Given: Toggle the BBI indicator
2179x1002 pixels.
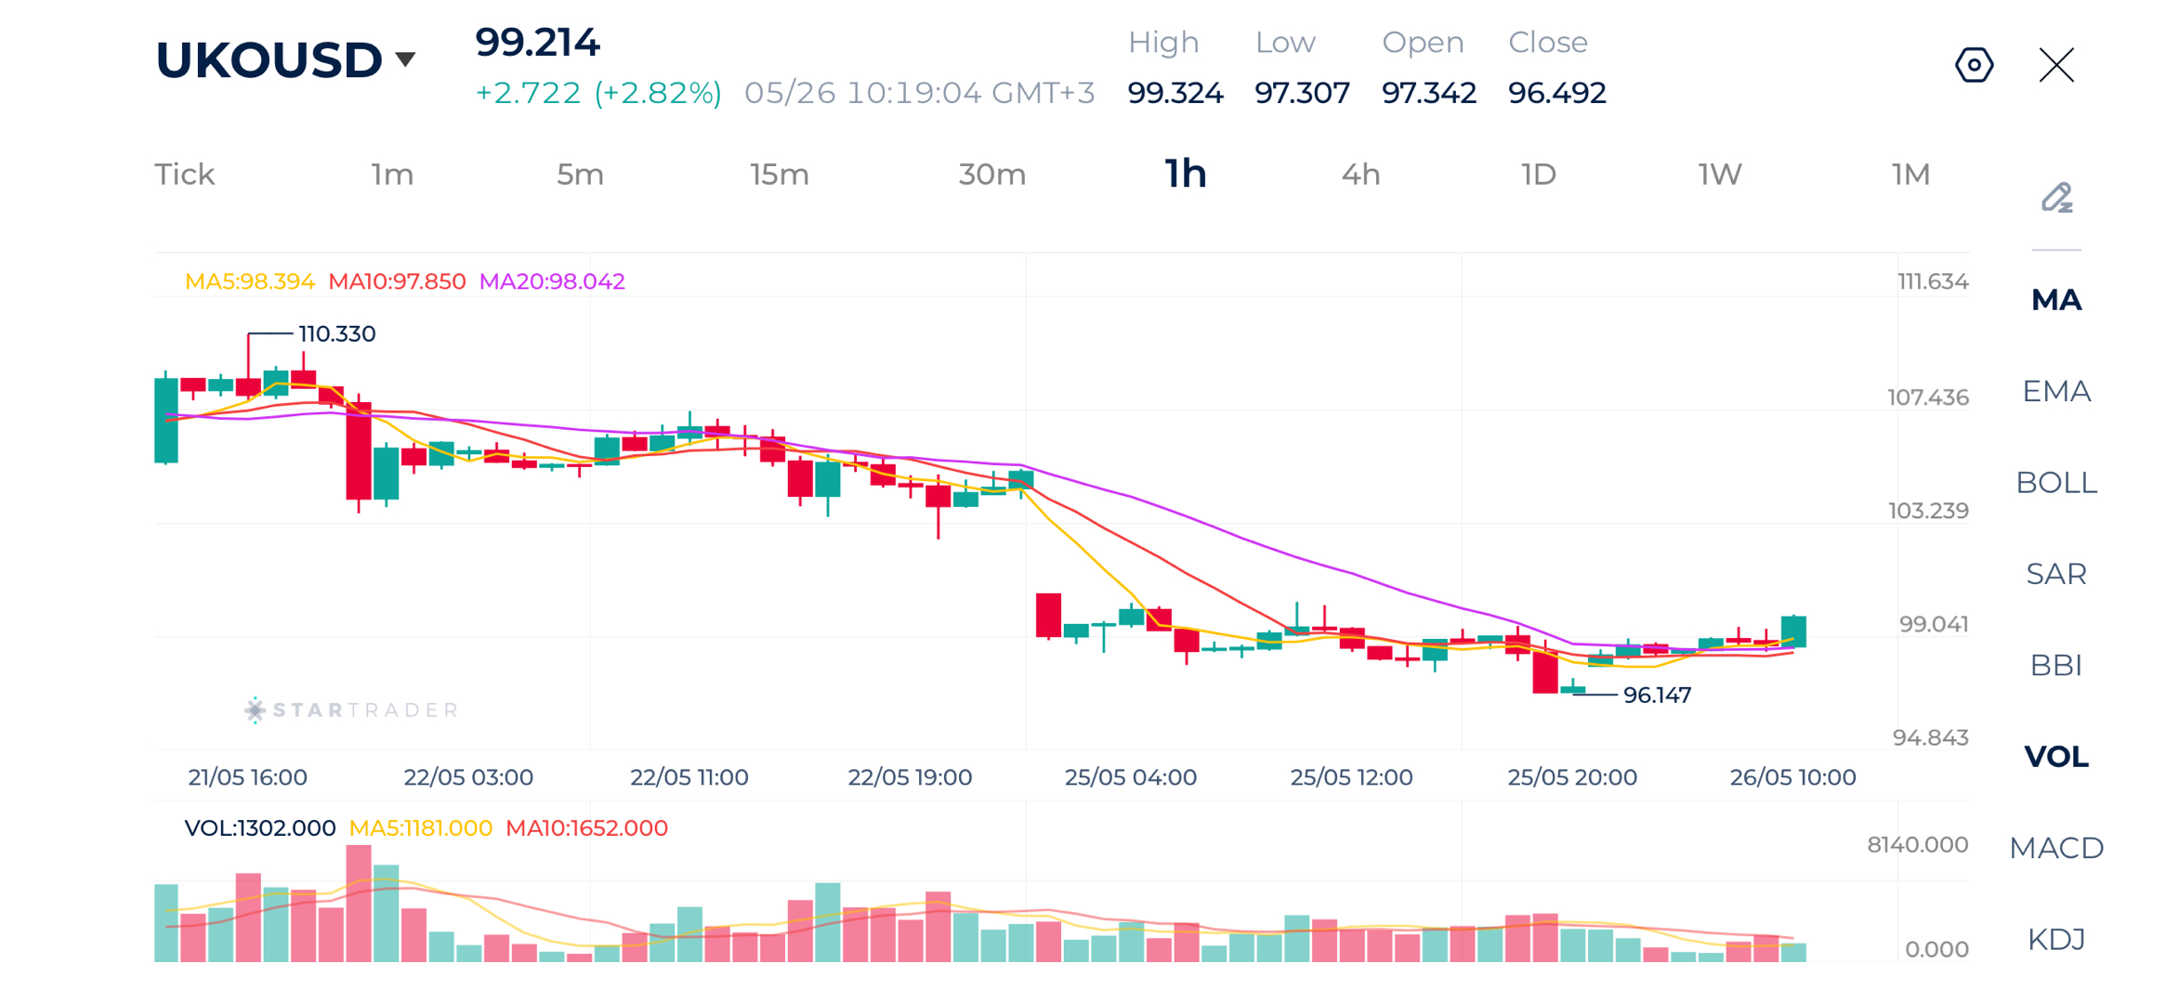Looking at the screenshot, I should tap(2056, 665).
